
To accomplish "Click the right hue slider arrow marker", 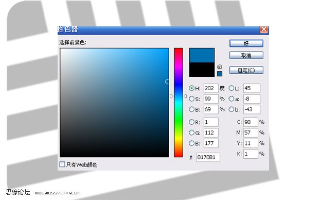I will coord(185,96).
